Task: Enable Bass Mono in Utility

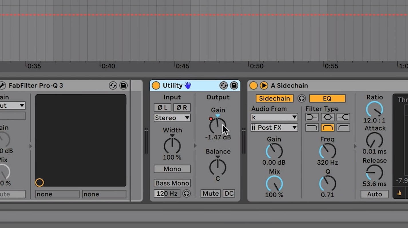Action: click(172, 183)
